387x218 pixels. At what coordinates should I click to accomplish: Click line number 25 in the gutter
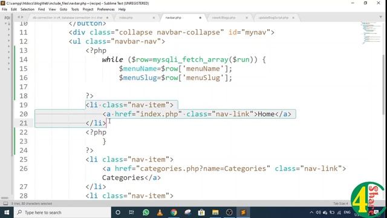point(24,159)
